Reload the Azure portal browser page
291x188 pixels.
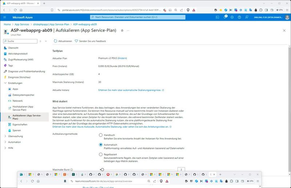pyautogui.click(x=15, y=10)
